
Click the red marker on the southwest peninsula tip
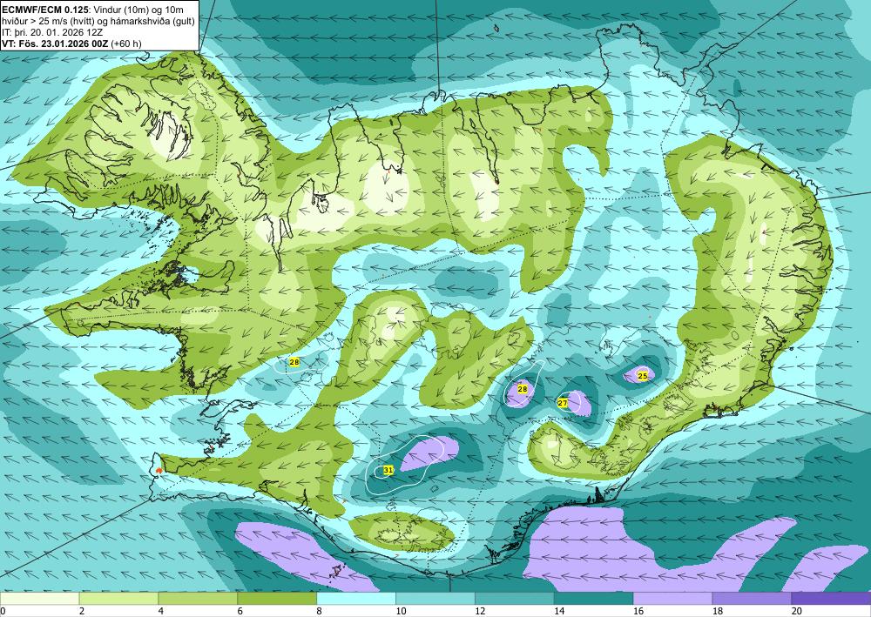tap(159, 471)
